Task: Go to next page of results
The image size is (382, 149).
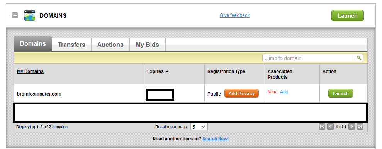Action: (351, 126)
